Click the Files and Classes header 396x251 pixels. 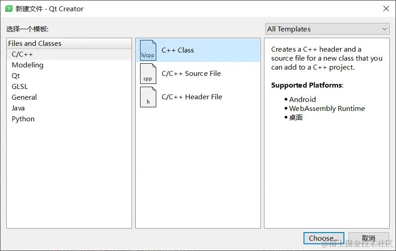click(35, 44)
